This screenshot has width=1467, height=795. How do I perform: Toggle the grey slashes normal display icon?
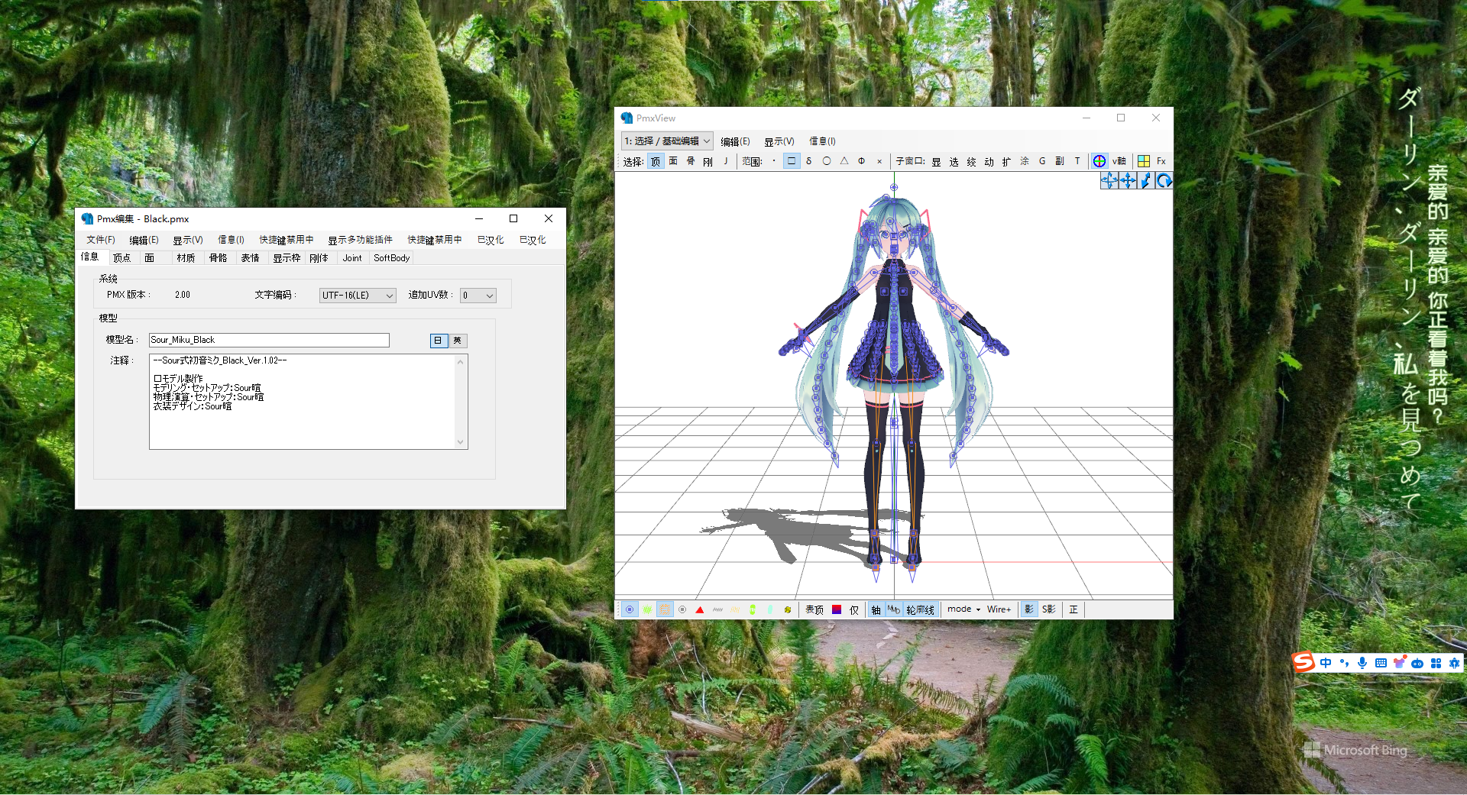pyautogui.click(x=717, y=609)
